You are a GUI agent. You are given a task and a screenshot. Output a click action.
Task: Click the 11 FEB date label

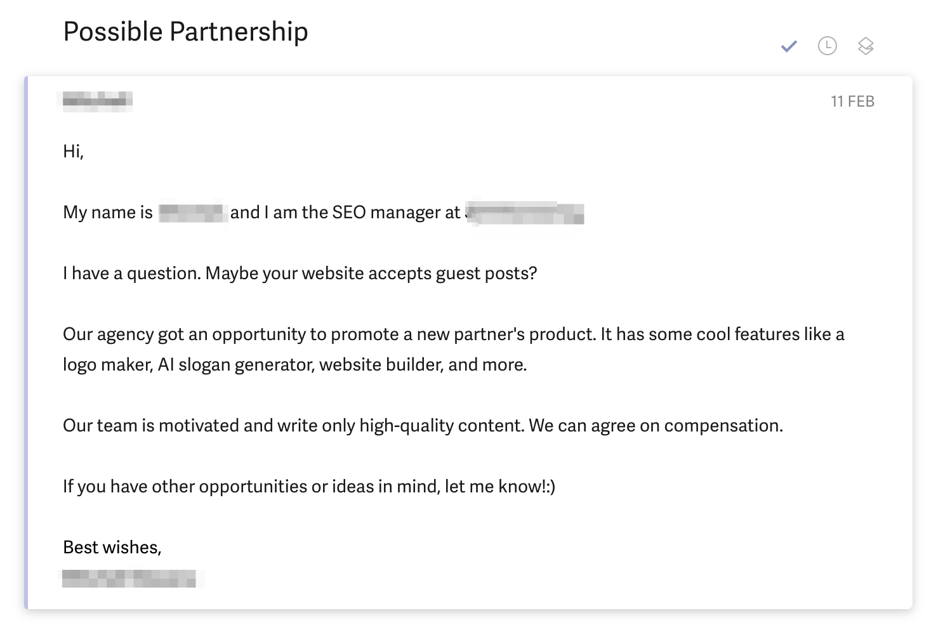(852, 102)
